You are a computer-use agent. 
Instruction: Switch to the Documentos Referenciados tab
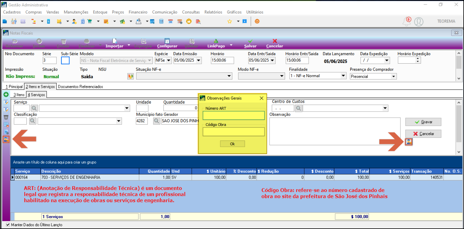pos(80,87)
